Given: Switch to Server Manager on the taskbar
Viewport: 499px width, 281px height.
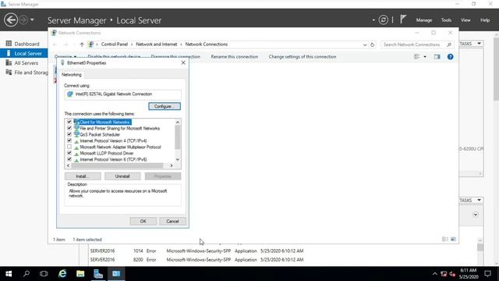Looking at the screenshot, I should point(98,274).
